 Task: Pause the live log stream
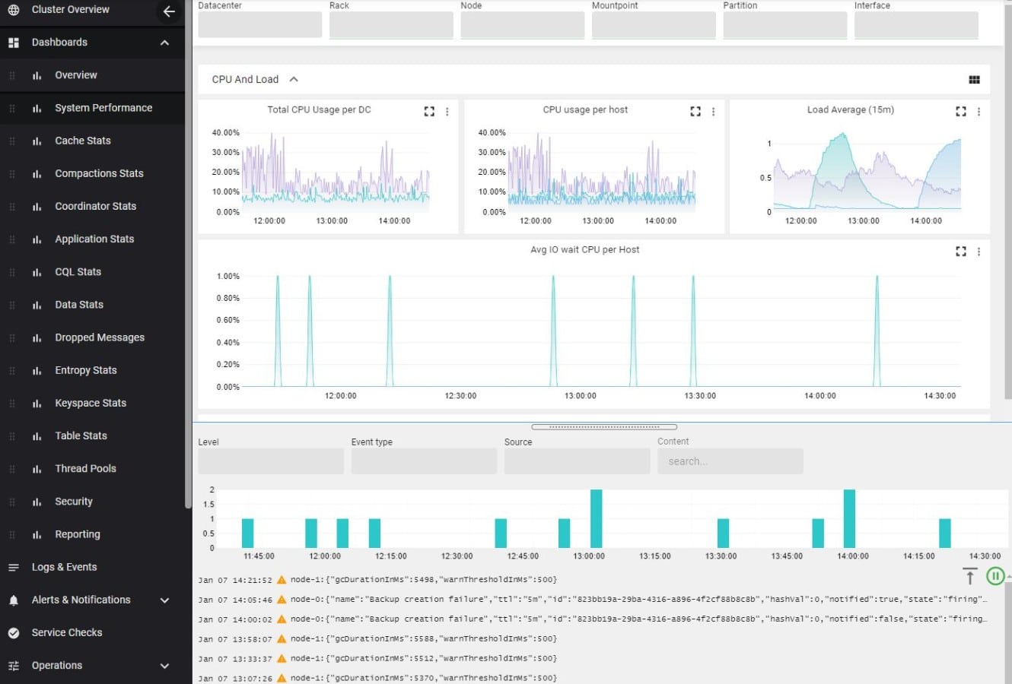click(995, 576)
